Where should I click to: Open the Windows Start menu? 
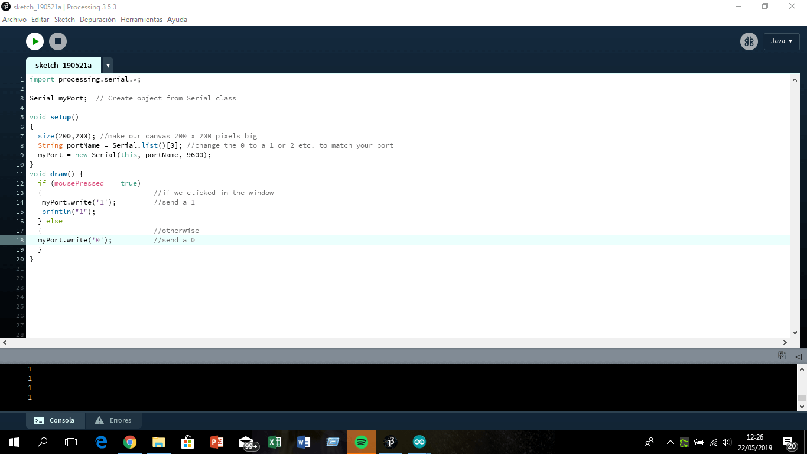14,442
